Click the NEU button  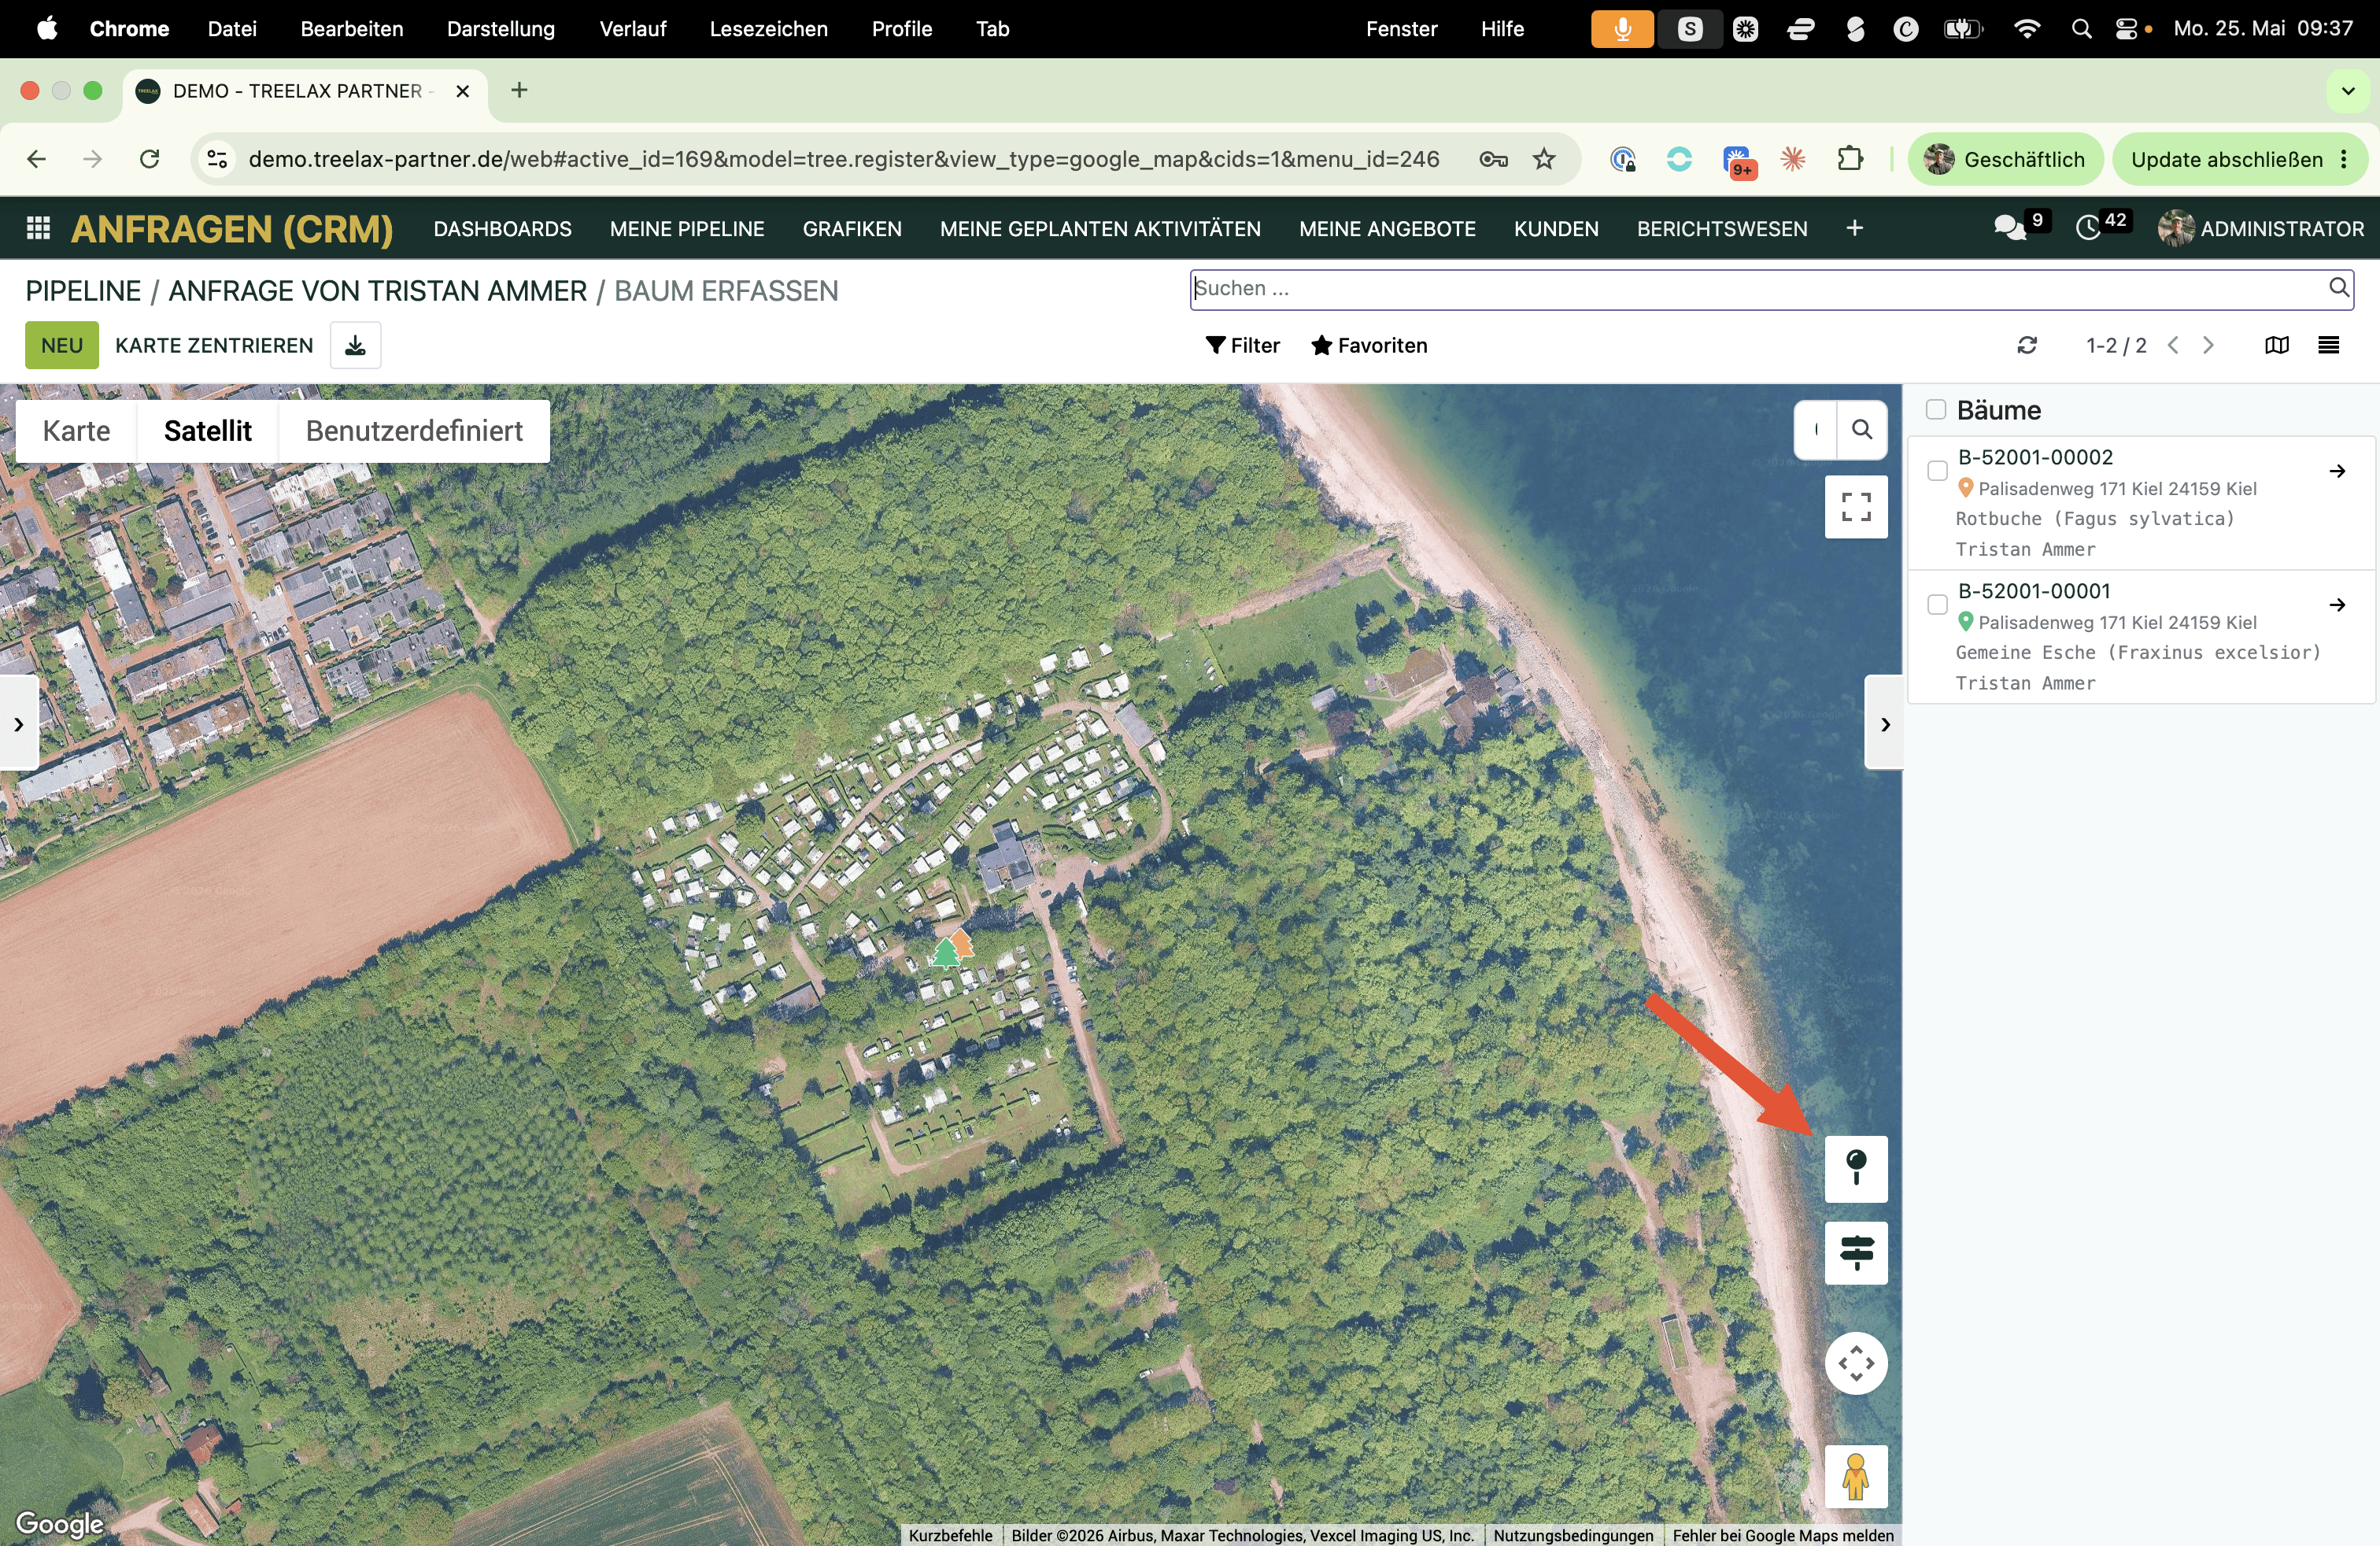(62, 345)
